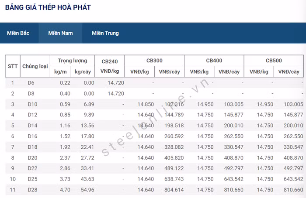
Task: Open the Miền Trung tab
Action: point(105,33)
